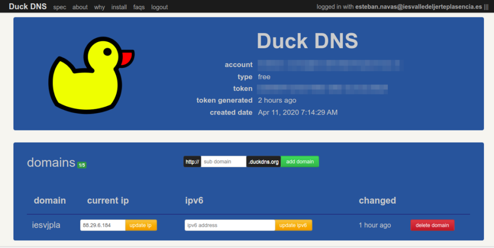The height and width of the screenshot is (248, 494).
Task: Click the 'domains' section heading
Action: tap(51, 162)
